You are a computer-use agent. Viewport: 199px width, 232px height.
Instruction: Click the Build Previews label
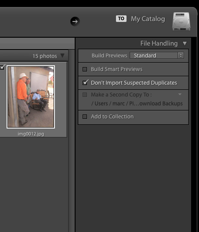click(109, 56)
